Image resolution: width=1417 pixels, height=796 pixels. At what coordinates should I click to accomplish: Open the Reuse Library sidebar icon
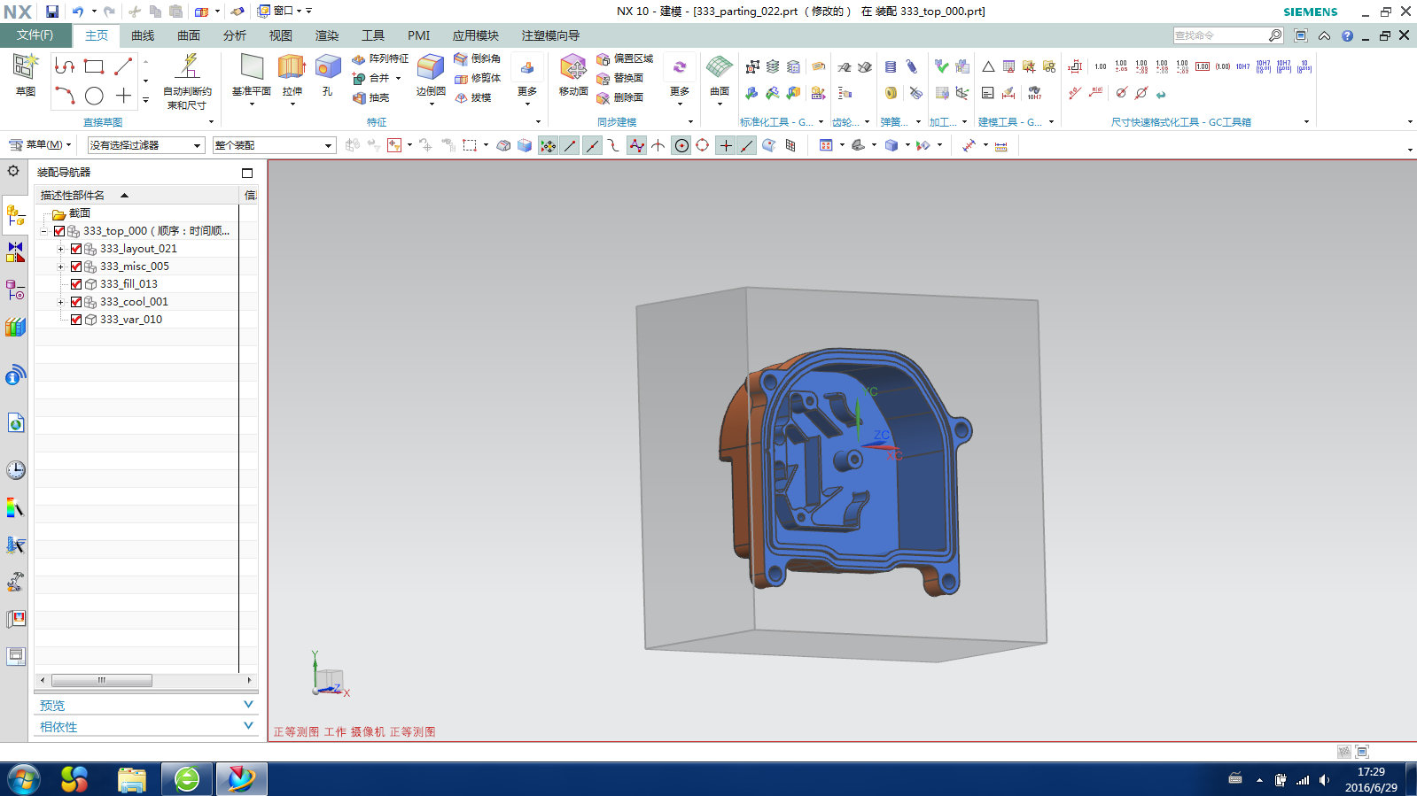(x=15, y=327)
